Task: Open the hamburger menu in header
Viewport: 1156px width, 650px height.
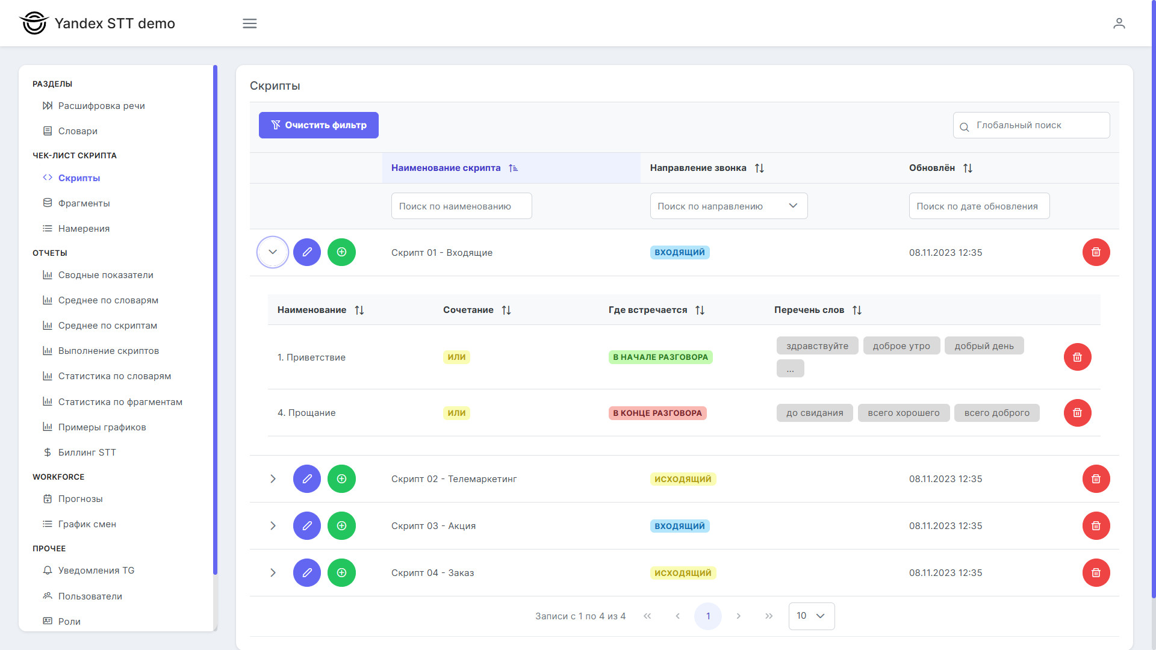Action: click(249, 23)
